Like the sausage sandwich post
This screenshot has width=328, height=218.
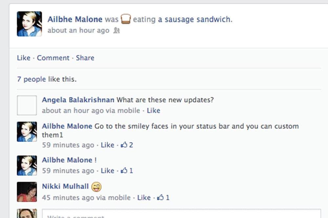coord(24,58)
